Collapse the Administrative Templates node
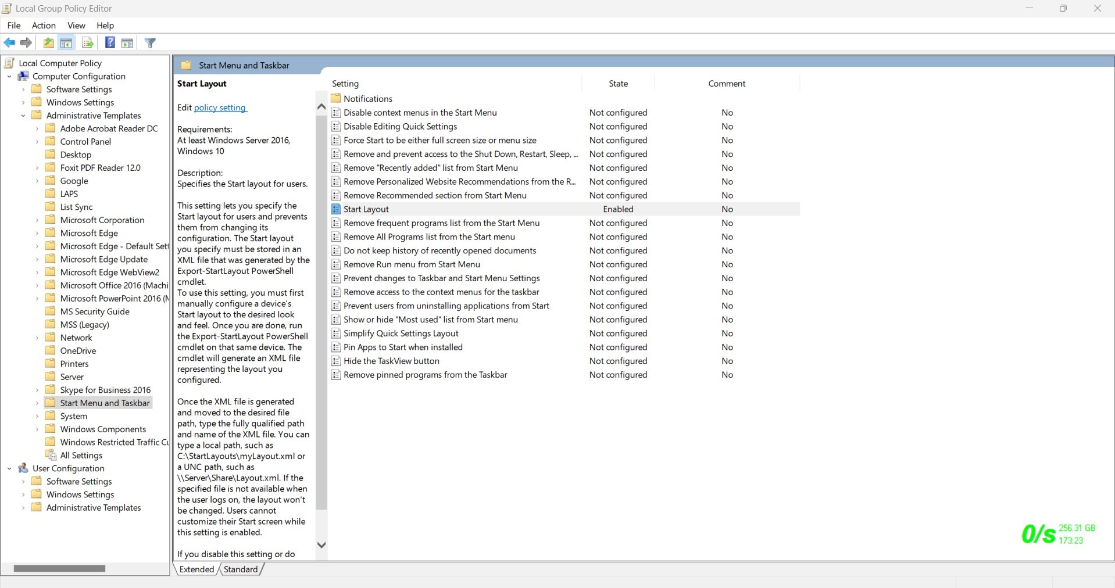1115x588 pixels. tap(23, 115)
